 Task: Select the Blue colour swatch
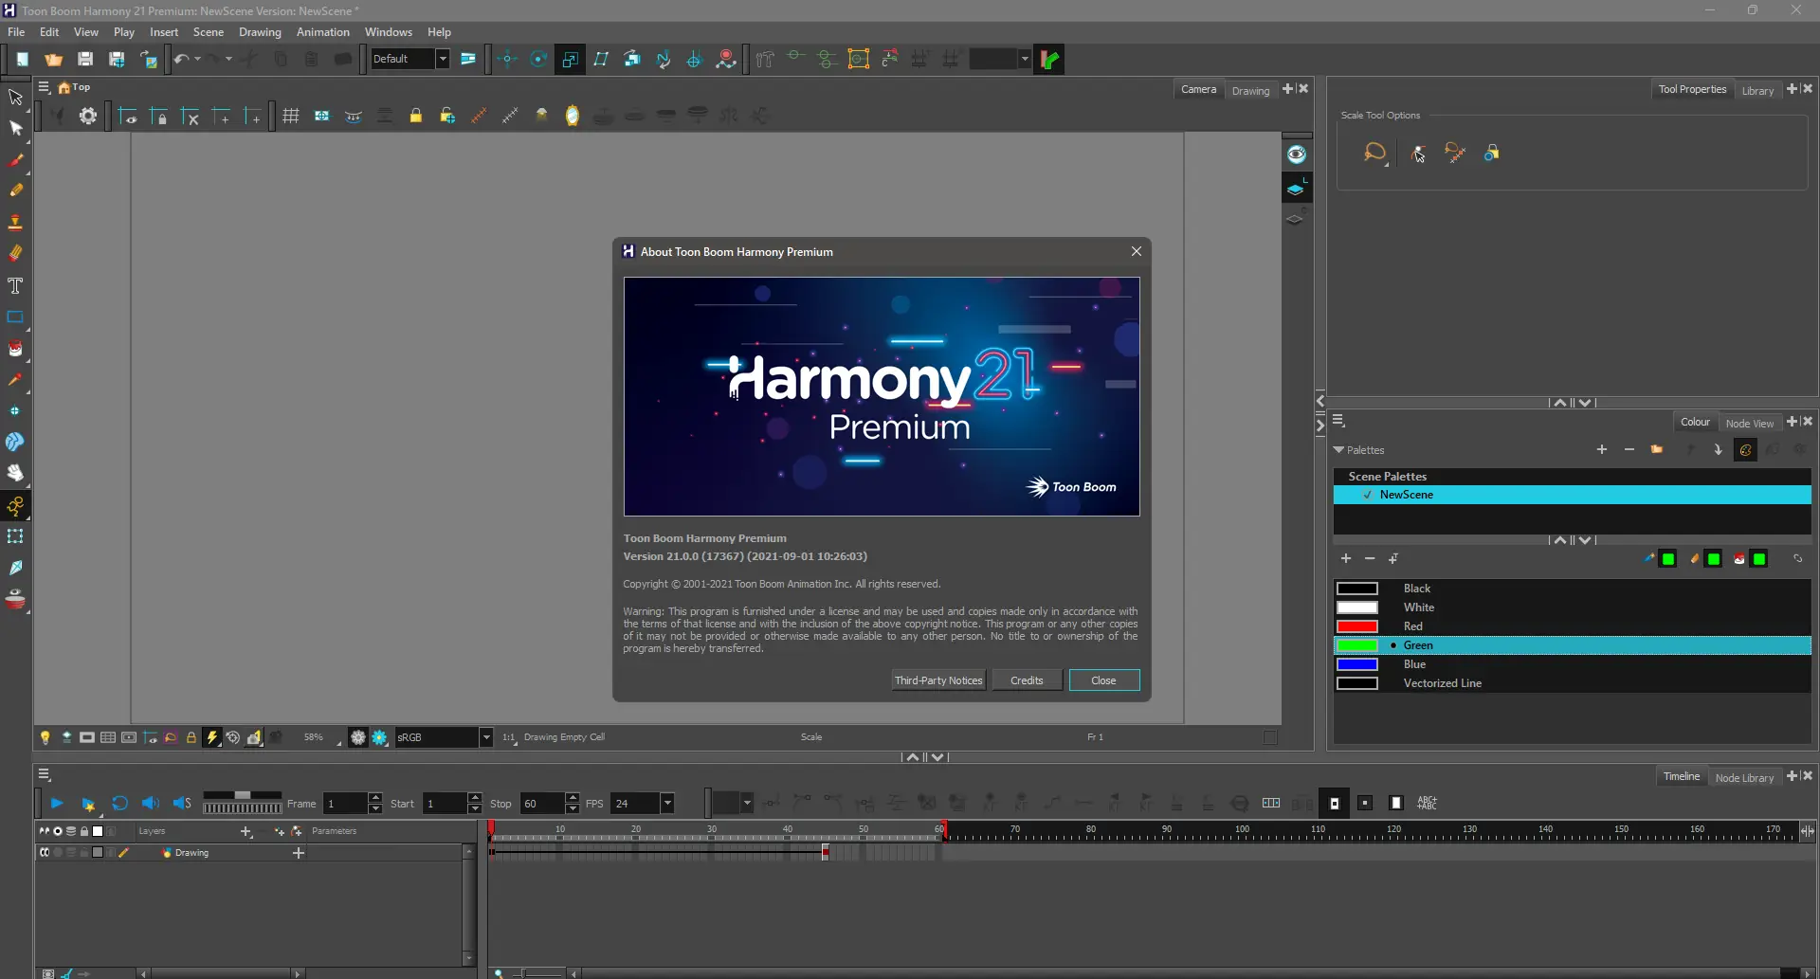1356,664
